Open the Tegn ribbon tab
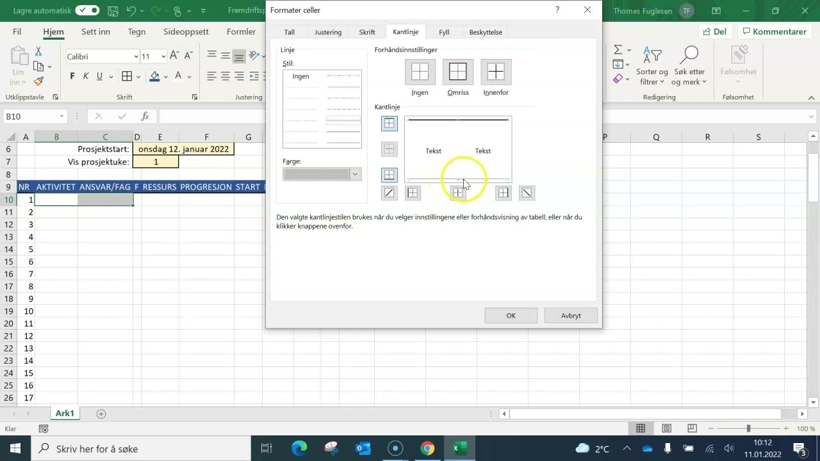The image size is (820, 461). [136, 32]
